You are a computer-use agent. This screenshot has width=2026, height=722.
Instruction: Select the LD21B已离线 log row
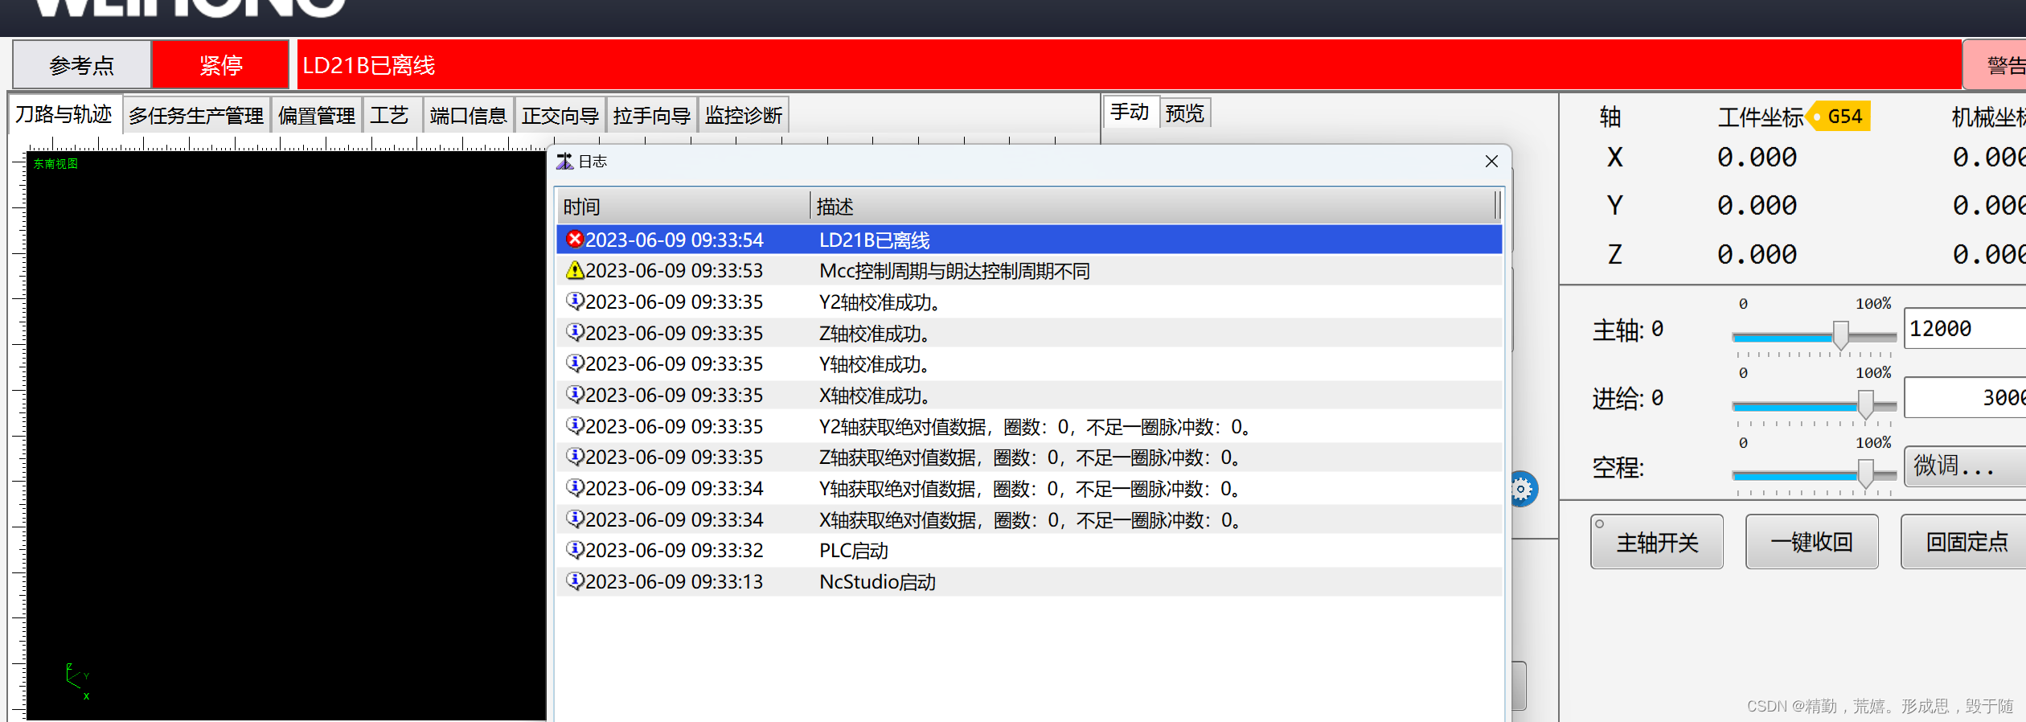point(1029,240)
